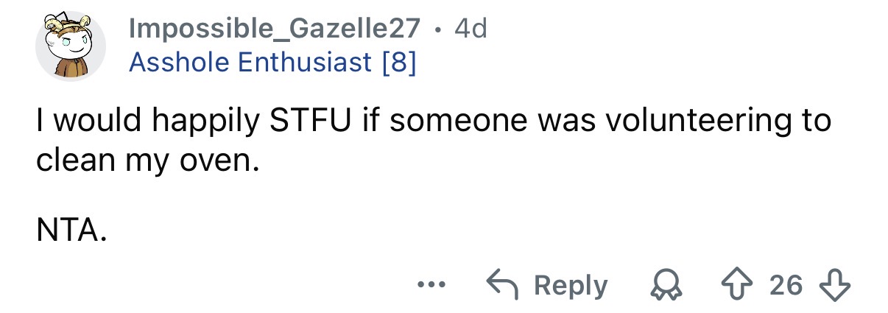Click the separator dot before 4d

pos(438,31)
